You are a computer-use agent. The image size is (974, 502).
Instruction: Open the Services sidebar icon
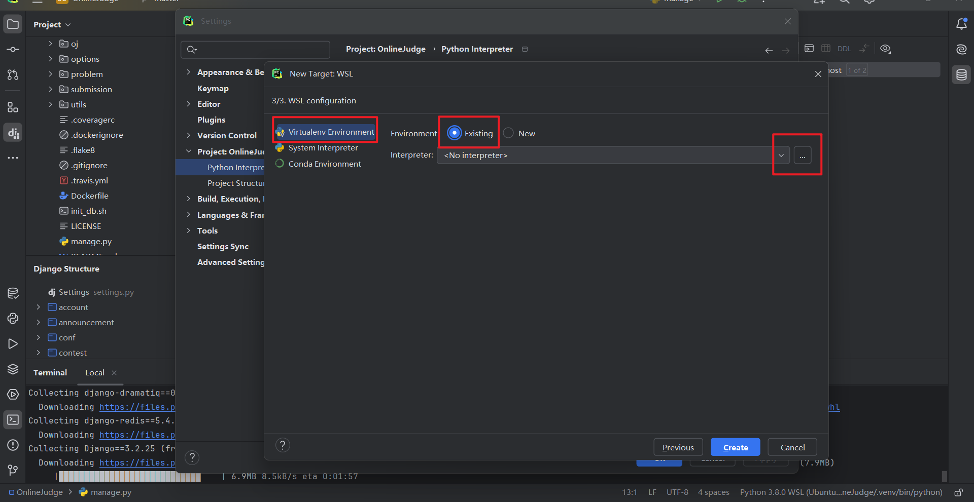pyautogui.click(x=13, y=395)
